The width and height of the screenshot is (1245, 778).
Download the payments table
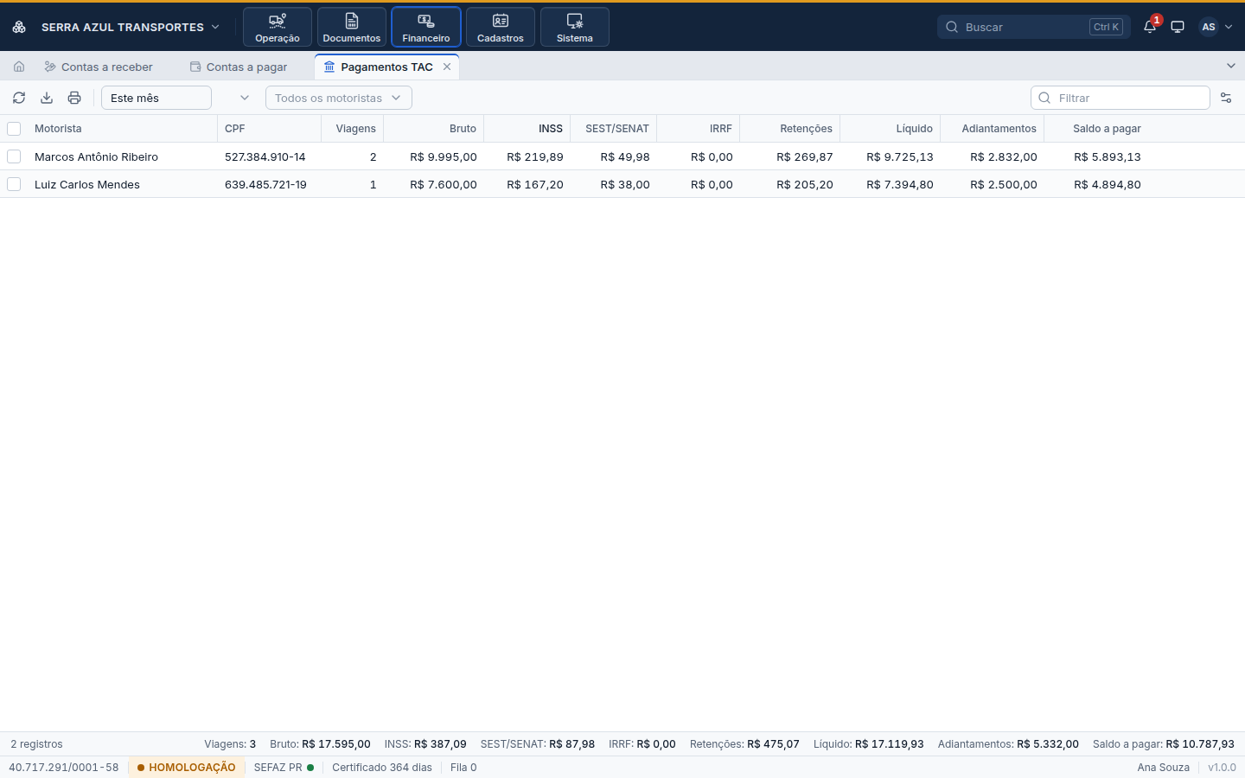click(47, 98)
